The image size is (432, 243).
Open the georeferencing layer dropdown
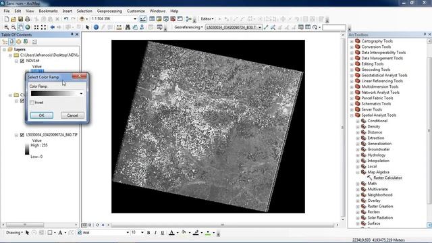coord(259,27)
